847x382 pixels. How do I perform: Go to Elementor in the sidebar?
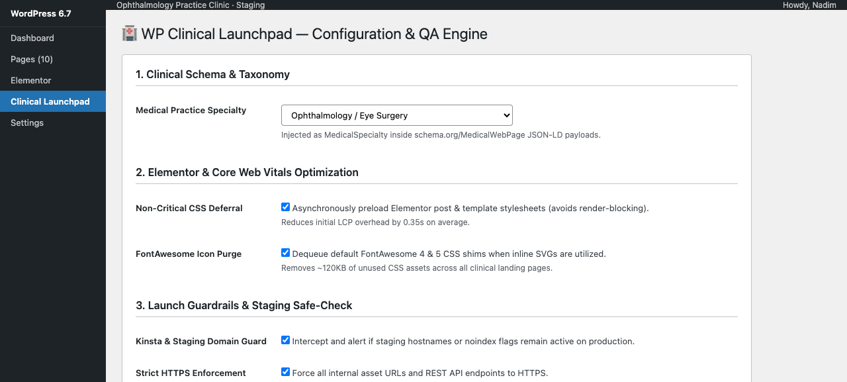(x=53, y=80)
